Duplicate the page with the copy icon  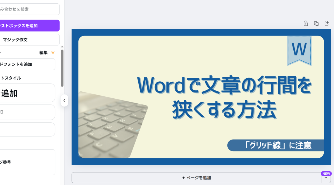tap(316, 23)
